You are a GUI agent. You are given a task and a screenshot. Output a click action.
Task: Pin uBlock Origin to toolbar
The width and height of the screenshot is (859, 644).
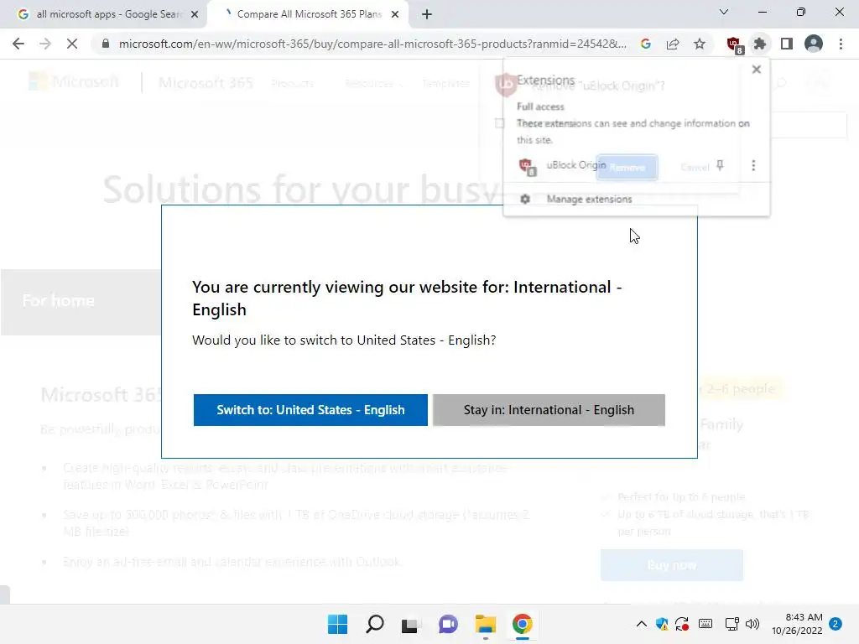coord(720,165)
